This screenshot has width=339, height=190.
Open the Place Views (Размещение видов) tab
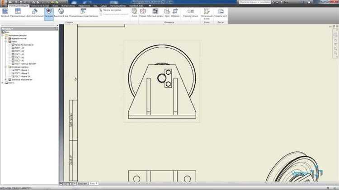(x=19, y=6)
